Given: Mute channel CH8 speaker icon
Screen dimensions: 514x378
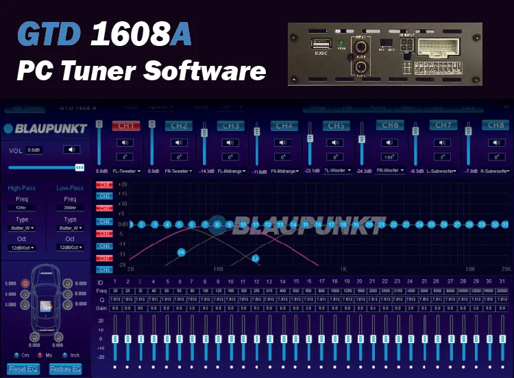Looking at the screenshot, I should point(497,143).
